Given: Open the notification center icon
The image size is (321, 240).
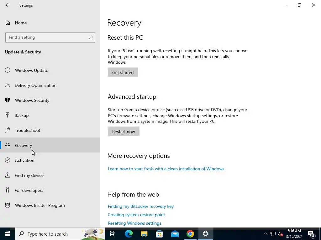Looking at the screenshot, I should pos(311,234).
